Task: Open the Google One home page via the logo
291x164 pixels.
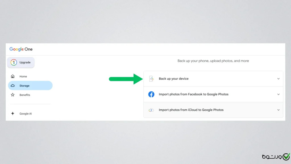Action: pyautogui.click(x=21, y=49)
